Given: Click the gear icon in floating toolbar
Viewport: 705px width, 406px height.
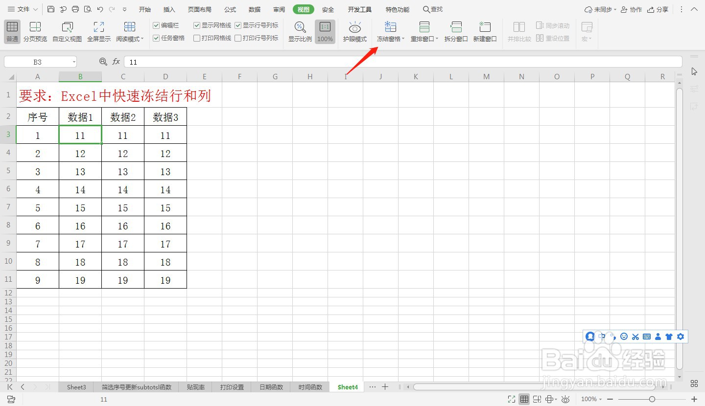Looking at the screenshot, I should coord(681,337).
